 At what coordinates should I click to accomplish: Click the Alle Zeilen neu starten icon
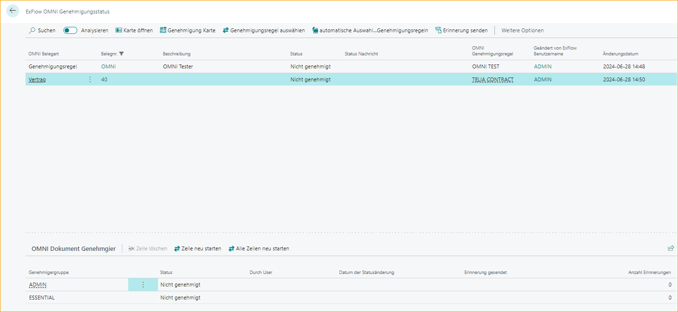[231, 248]
